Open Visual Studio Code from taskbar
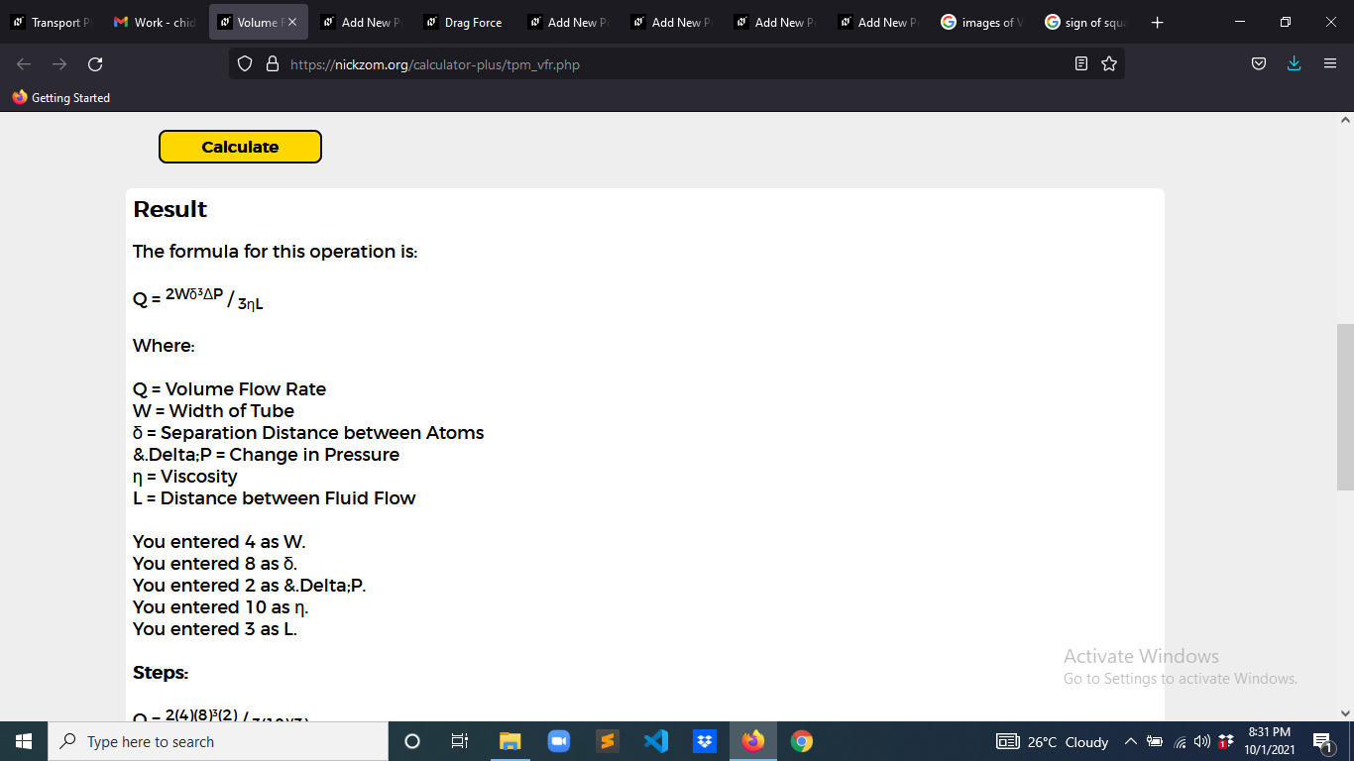This screenshot has width=1354, height=761. click(x=655, y=741)
